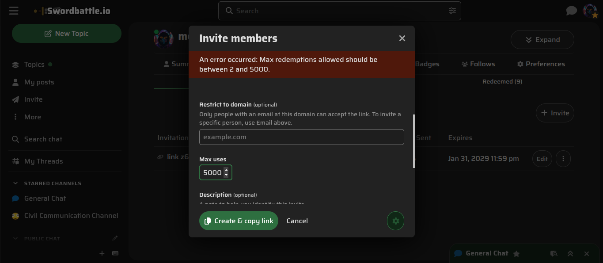Open keyboard shortcuts icon in sidebar footer

click(x=115, y=253)
